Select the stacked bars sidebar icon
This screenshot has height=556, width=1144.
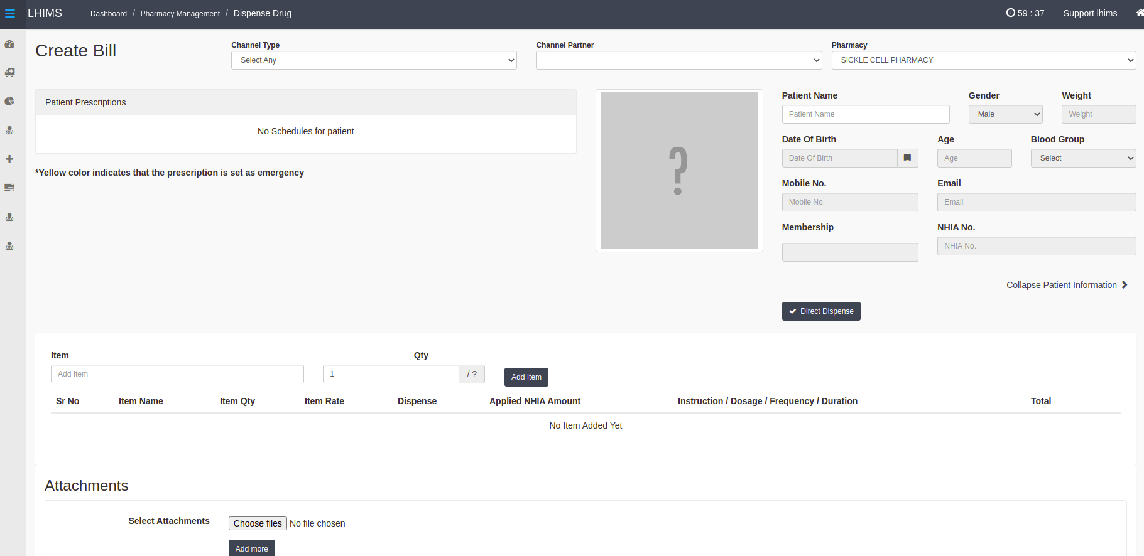[x=9, y=188]
